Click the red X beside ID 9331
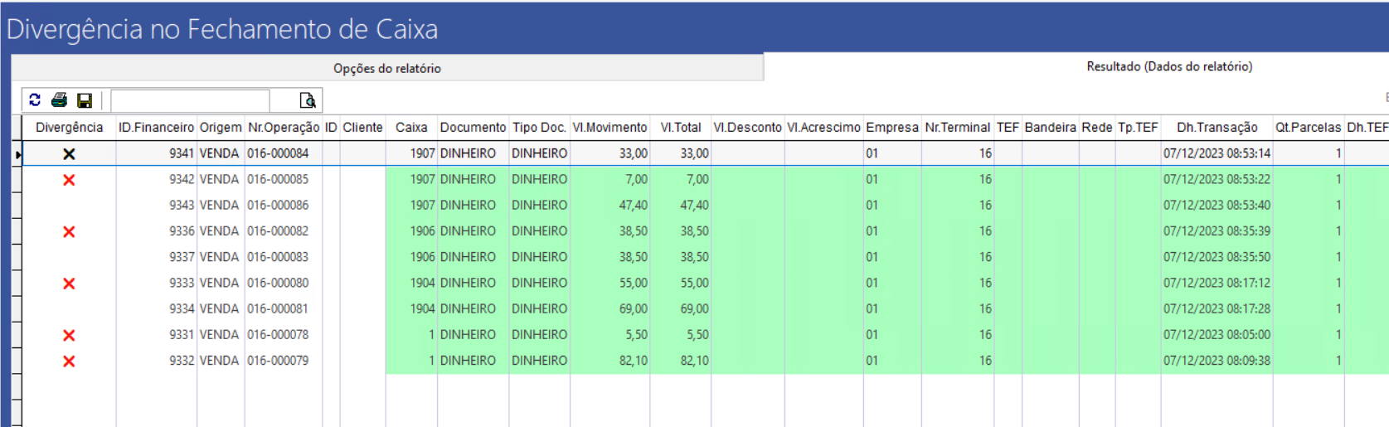 pos(69,336)
